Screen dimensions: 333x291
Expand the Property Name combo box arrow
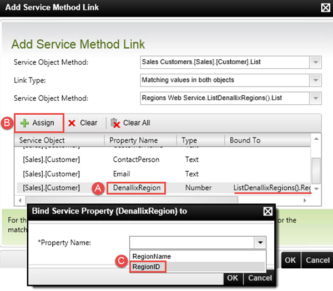coord(260,242)
